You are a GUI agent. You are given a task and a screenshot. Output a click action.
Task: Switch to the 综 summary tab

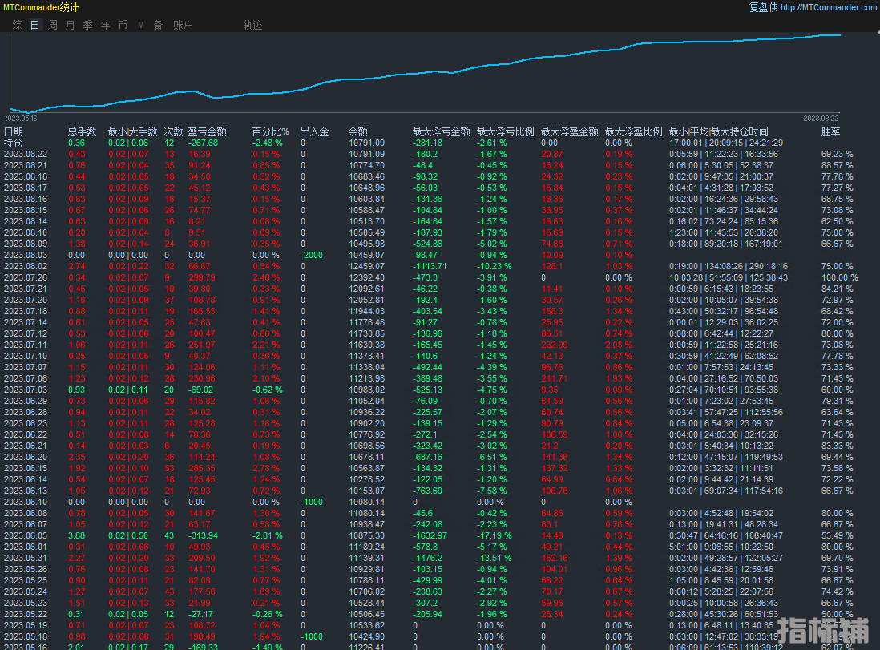[x=17, y=25]
